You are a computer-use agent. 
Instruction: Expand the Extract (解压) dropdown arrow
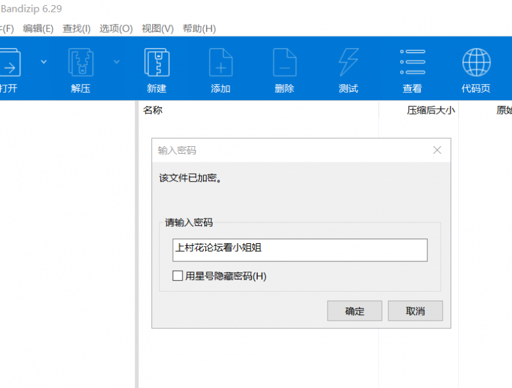tap(117, 62)
